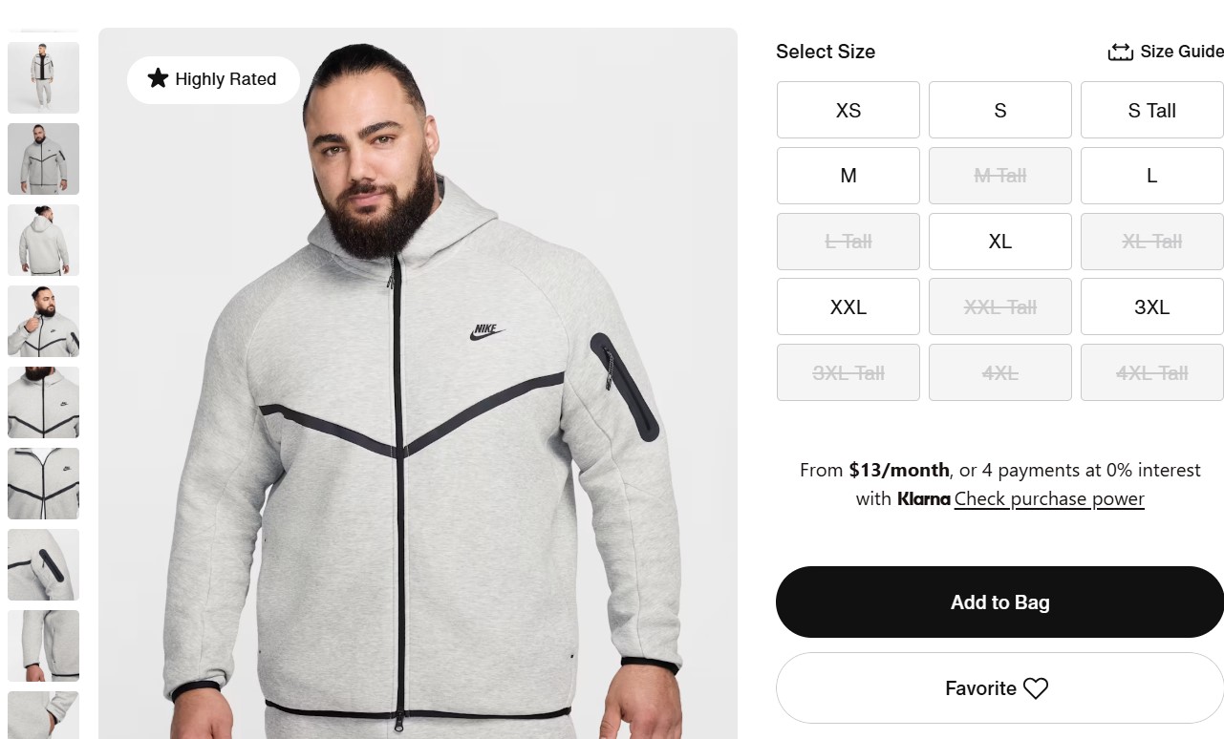View the back-of-hoodie thumbnail
1224x739 pixels.
point(43,240)
